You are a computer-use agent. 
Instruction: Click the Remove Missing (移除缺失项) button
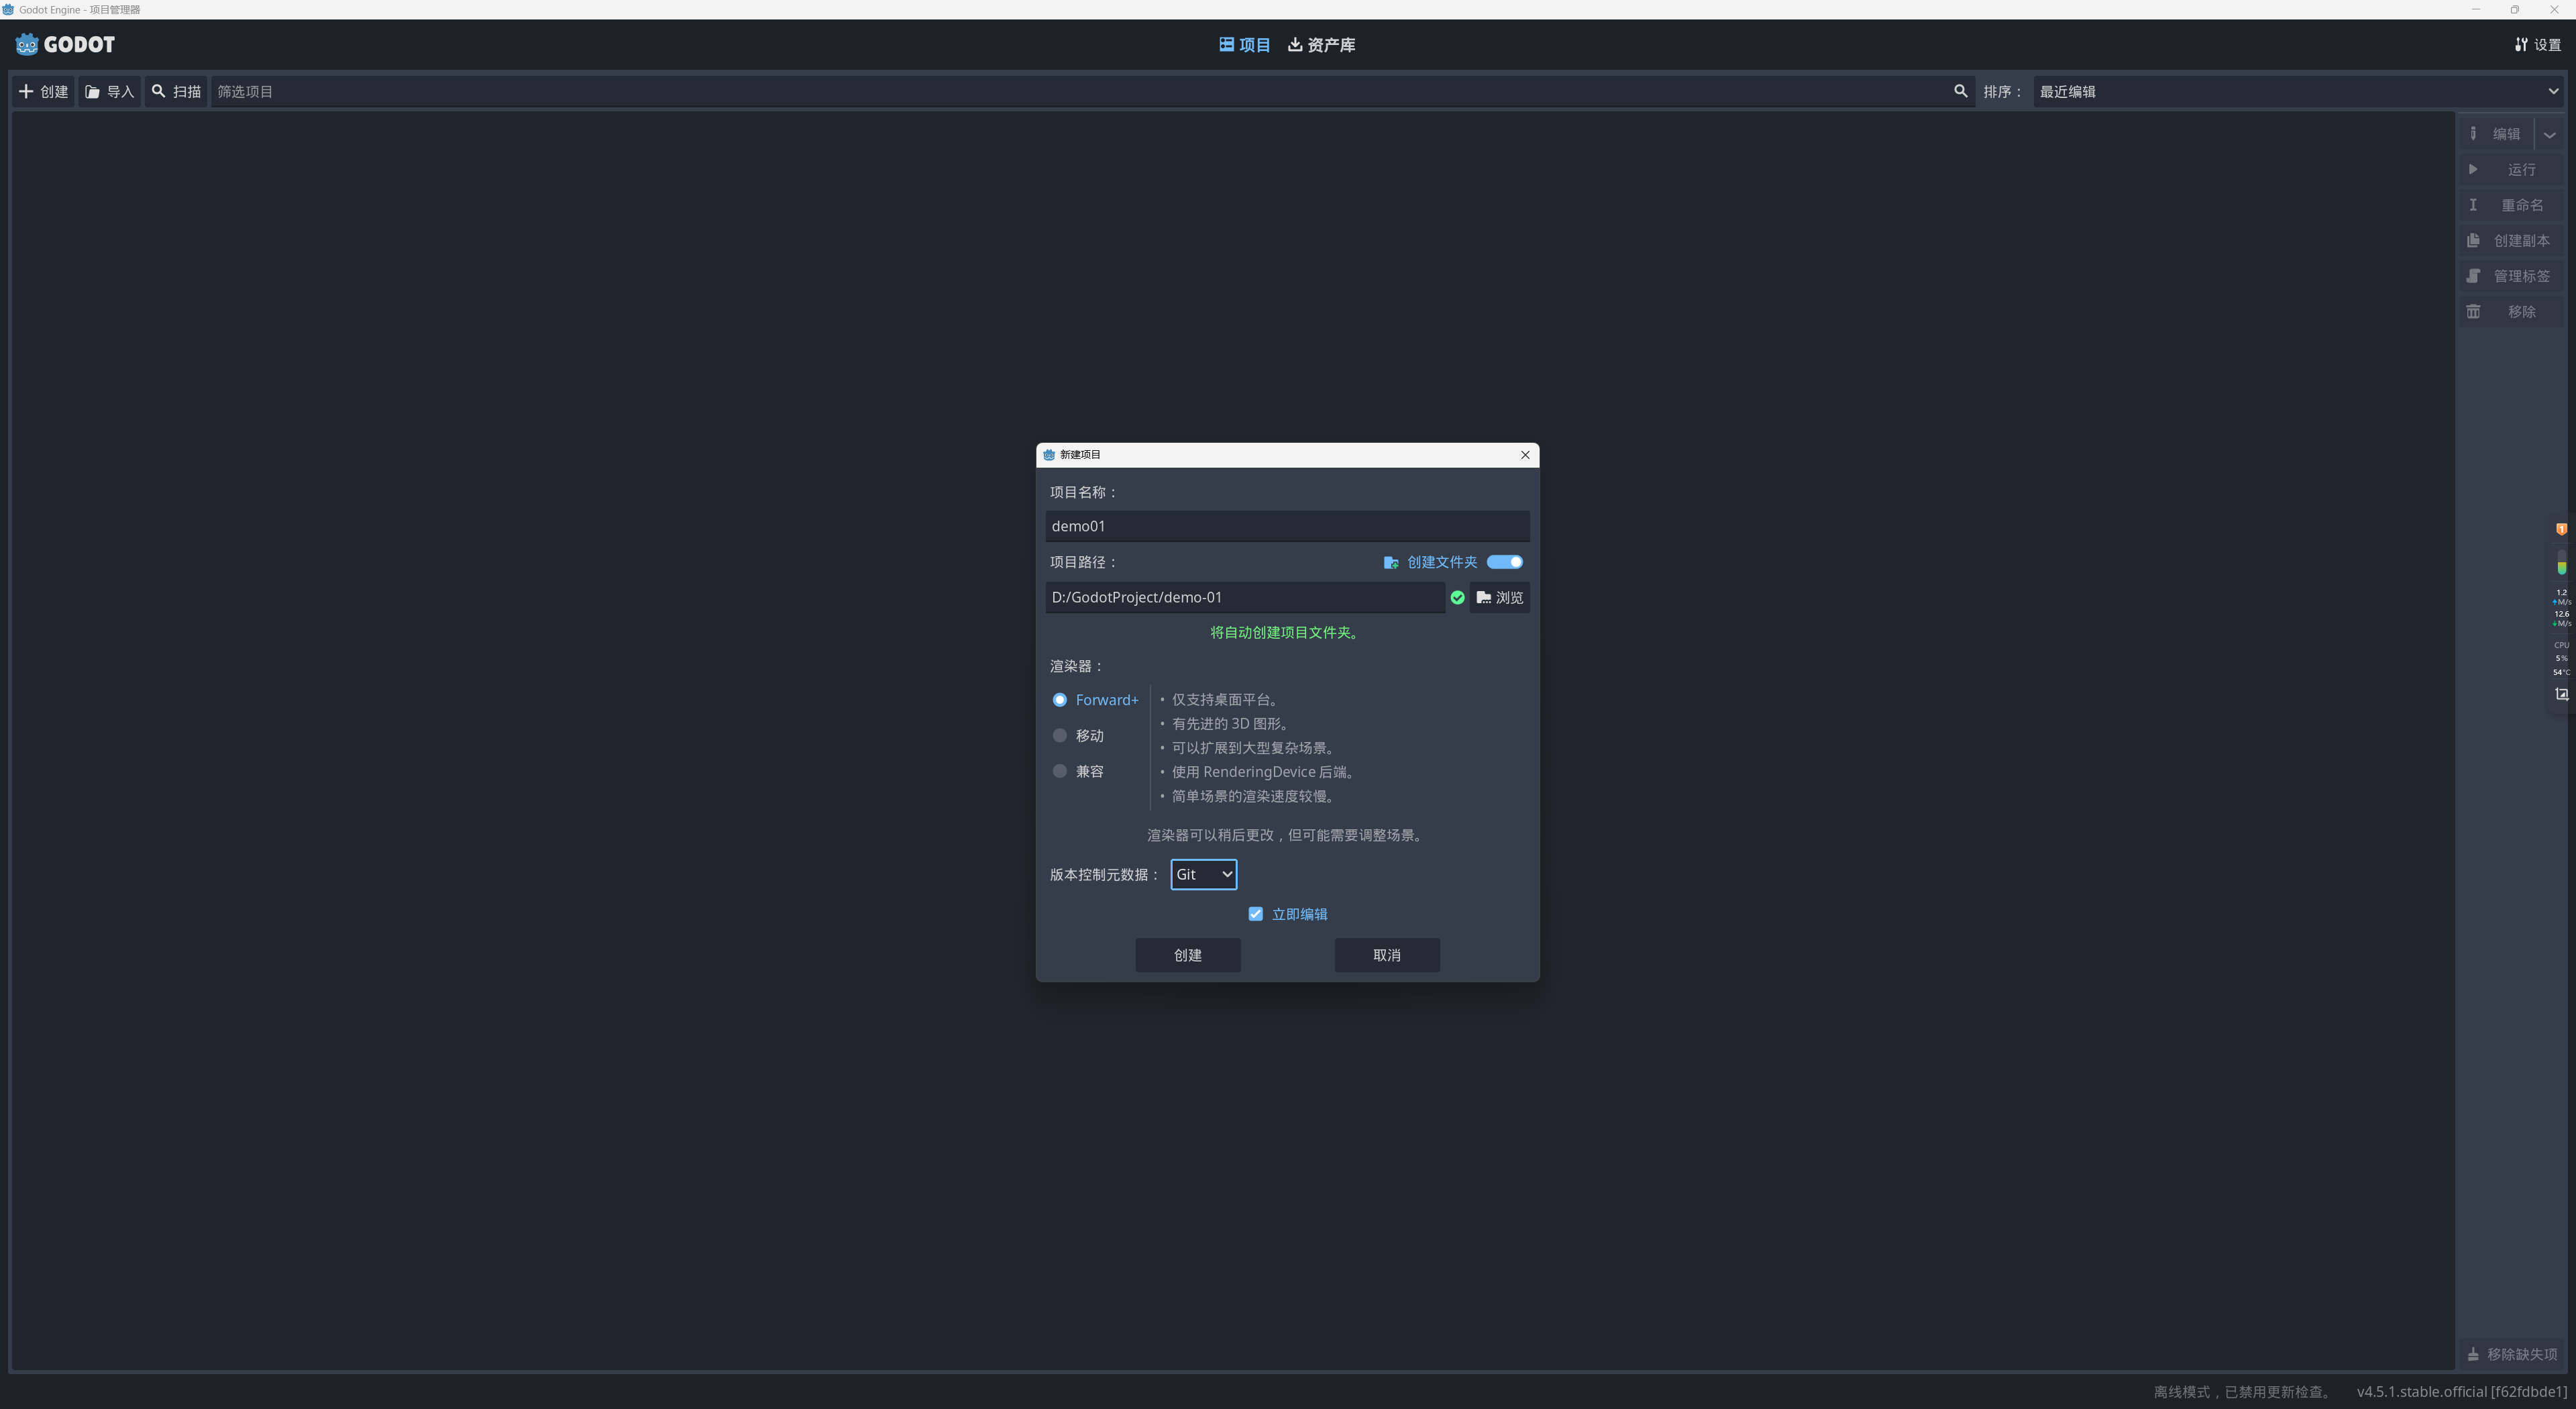click(x=2512, y=1354)
